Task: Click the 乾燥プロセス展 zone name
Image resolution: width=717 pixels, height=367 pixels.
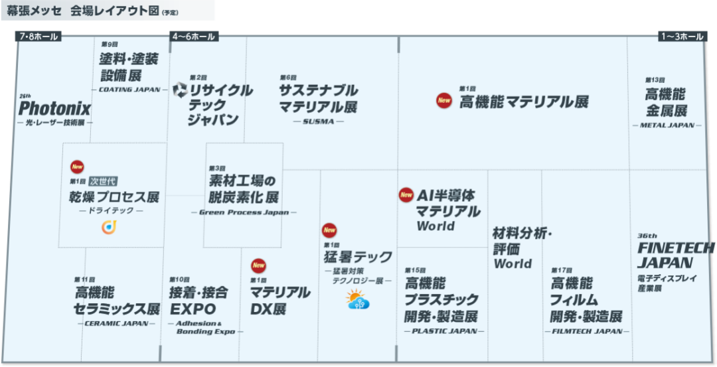Action: pos(114,197)
